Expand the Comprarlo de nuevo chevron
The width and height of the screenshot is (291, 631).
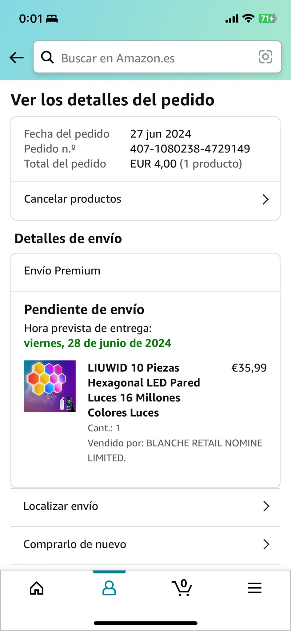[266, 544]
